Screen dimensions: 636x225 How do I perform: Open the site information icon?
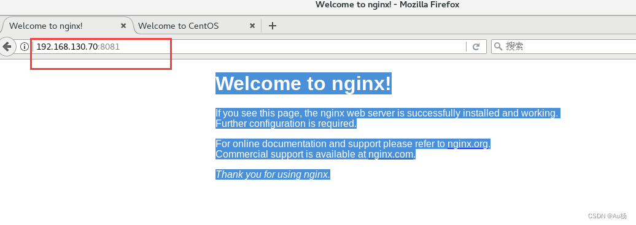(x=25, y=47)
